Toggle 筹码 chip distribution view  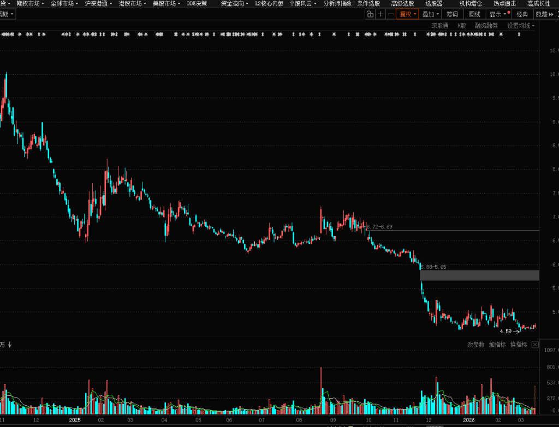pyautogui.click(x=452, y=14)
